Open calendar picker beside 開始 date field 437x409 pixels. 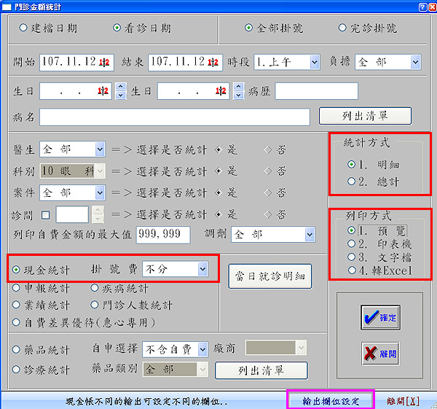point(103,63)
